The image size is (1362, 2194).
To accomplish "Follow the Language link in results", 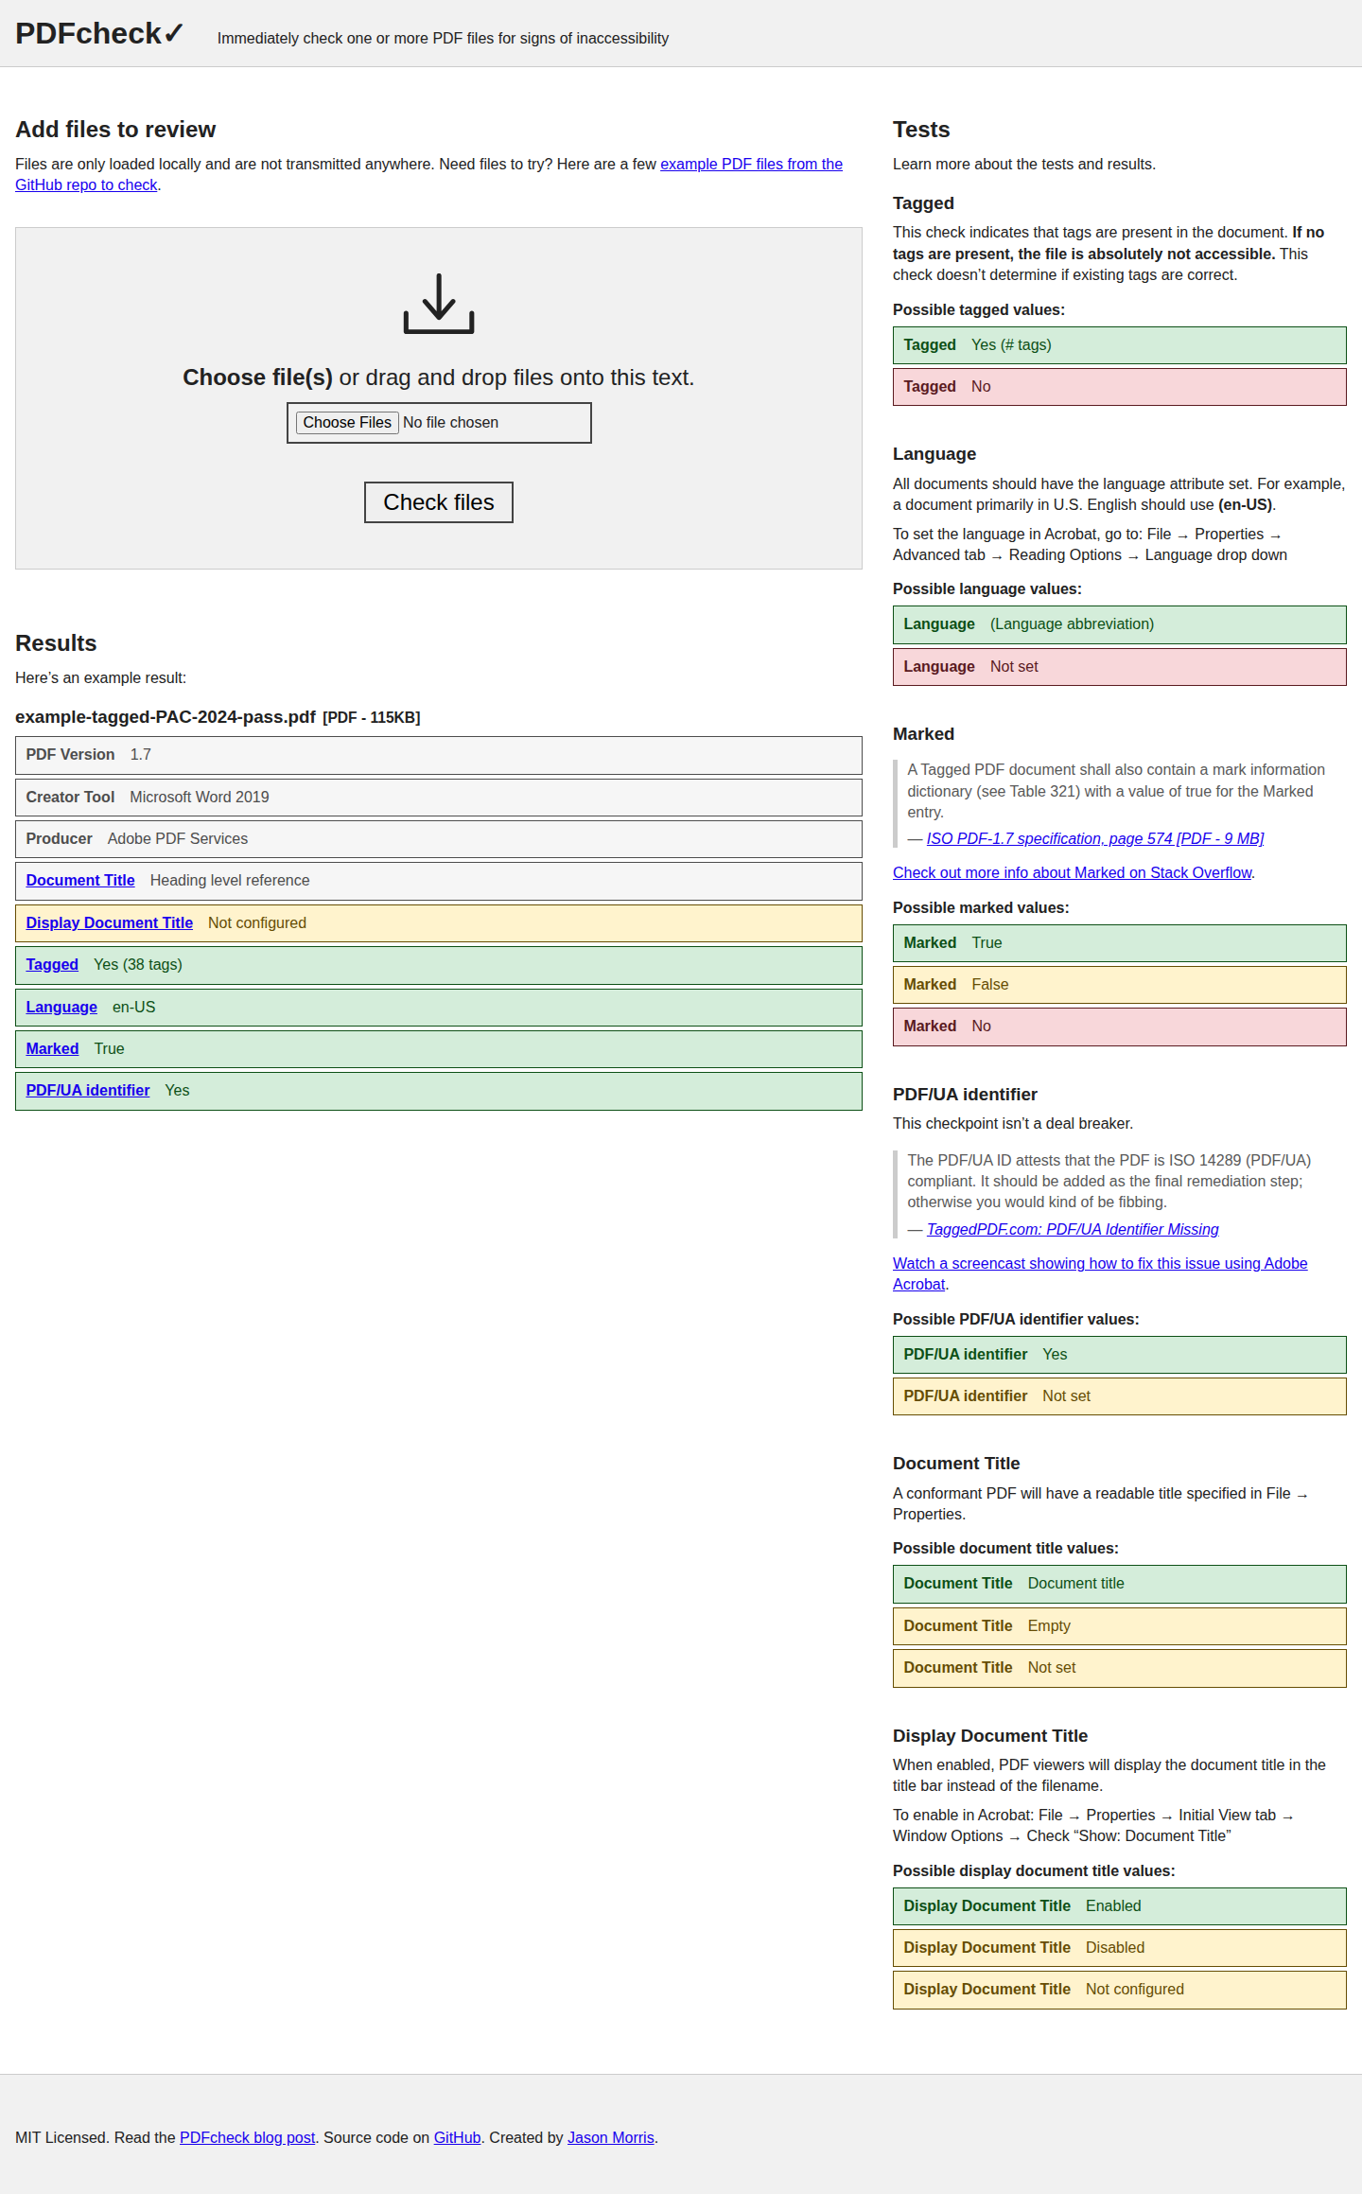I will [x=61, y=1008].
